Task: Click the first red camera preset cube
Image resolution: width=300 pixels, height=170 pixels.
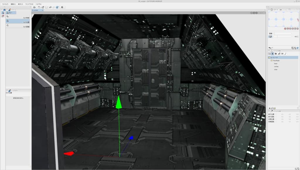Action: (285, 29)
